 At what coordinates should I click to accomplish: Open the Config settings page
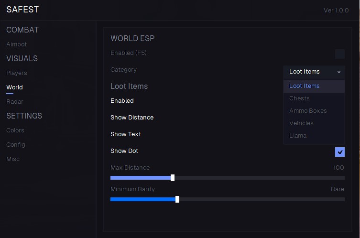[x=16, y=145]
